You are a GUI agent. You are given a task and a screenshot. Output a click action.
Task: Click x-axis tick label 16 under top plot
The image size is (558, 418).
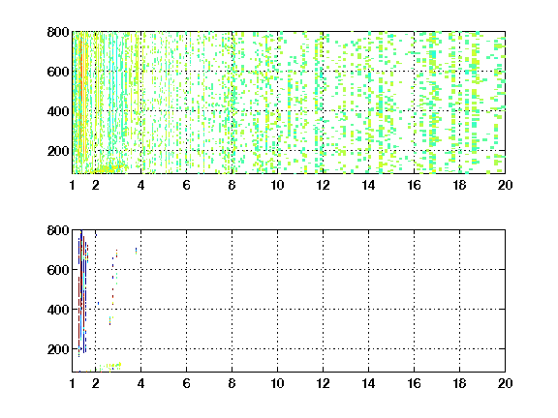click(x=414, y=185)
